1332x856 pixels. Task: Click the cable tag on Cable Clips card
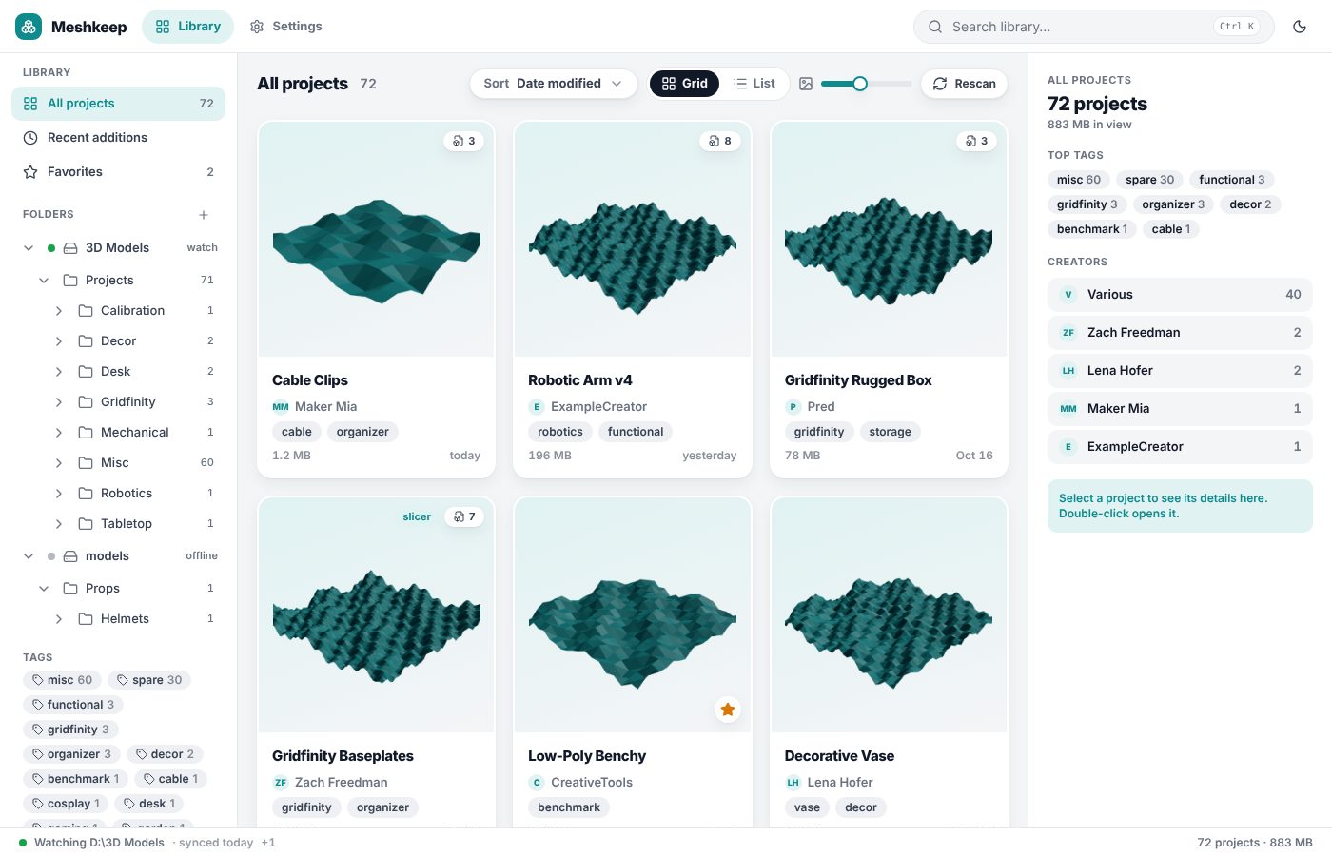point(297,432)
